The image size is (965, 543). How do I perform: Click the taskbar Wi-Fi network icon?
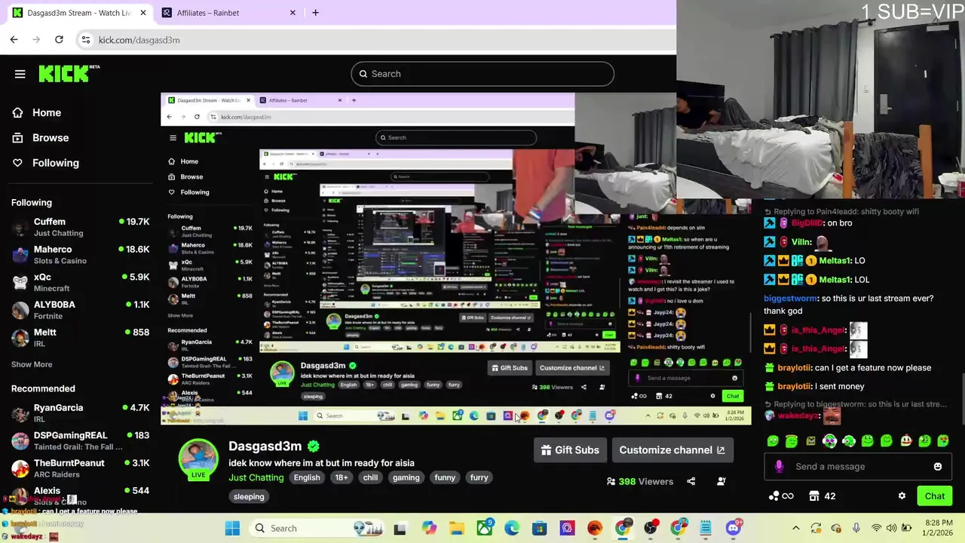(876, 529)
